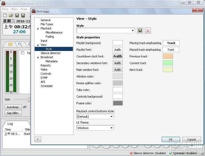Collapse the Playback tree node
The height and width of the screenshot is (156, 205).
38,29
